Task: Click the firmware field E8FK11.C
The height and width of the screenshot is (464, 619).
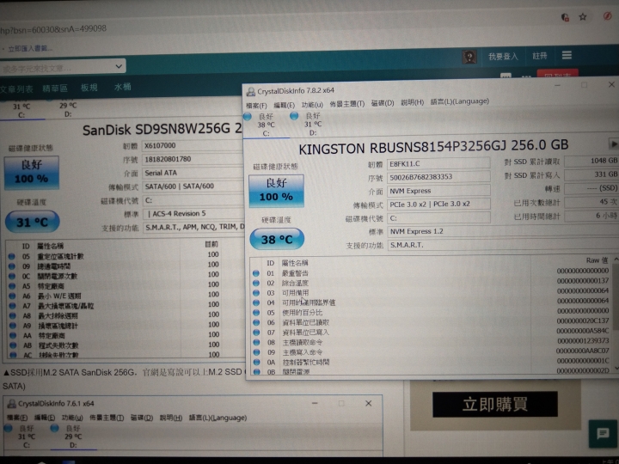Action: (x=438, y=164)
